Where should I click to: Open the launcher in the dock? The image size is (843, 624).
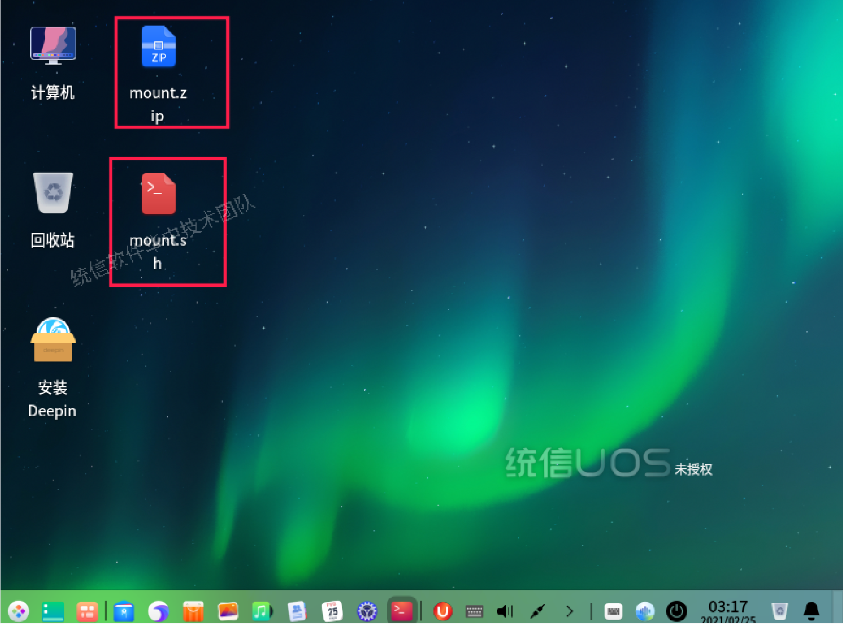(19, 611)
